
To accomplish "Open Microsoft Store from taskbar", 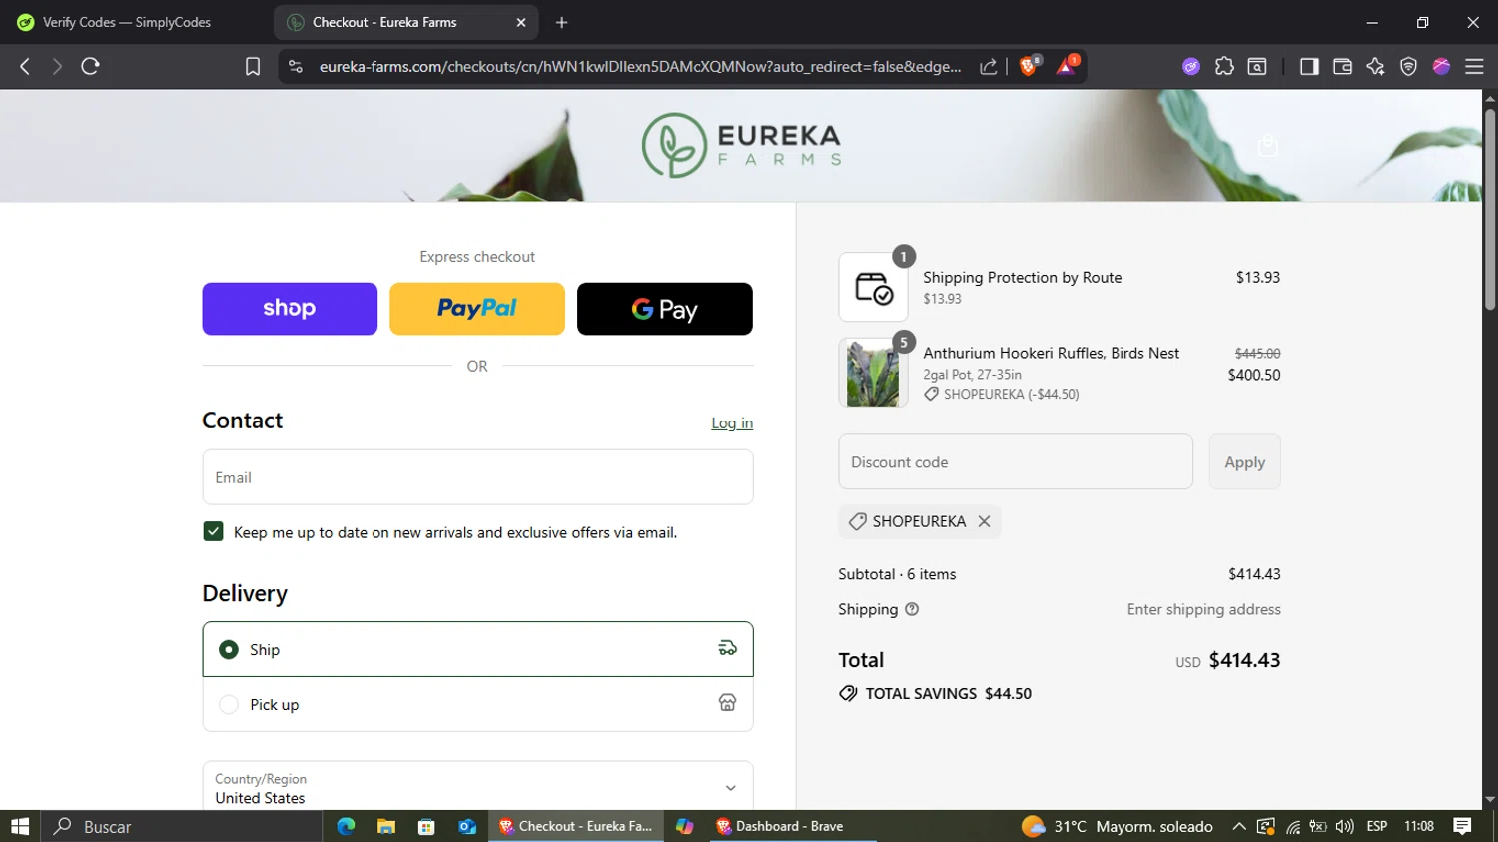I will pyautogui.click(x=426, y=826).
